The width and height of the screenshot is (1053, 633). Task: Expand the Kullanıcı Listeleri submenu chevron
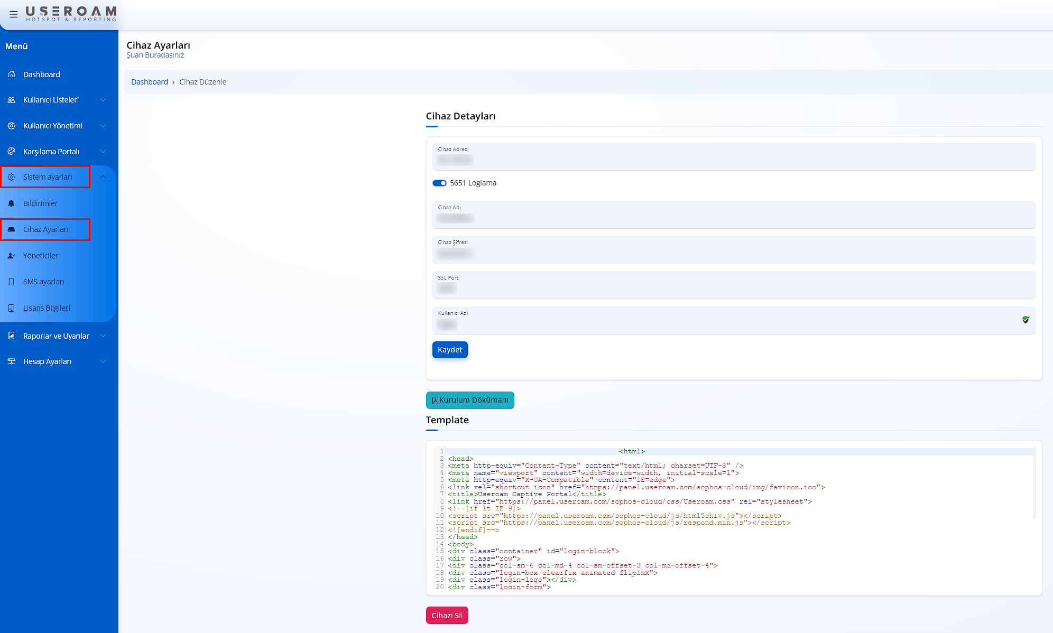pos(103,100)
